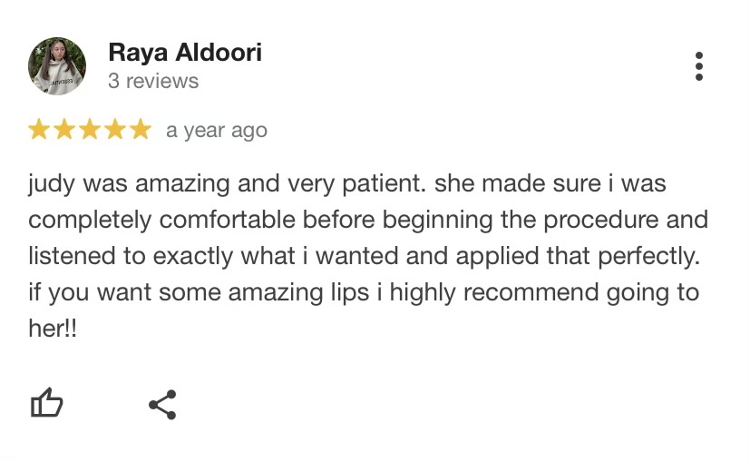Open the three-dot more options menu
Screen dimensions: 750x462
click(x=699, y=66)
